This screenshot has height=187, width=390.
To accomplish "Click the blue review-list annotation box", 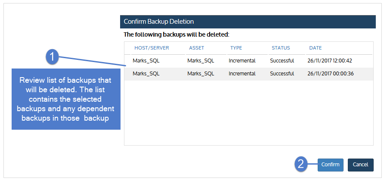I will [66, 99].
